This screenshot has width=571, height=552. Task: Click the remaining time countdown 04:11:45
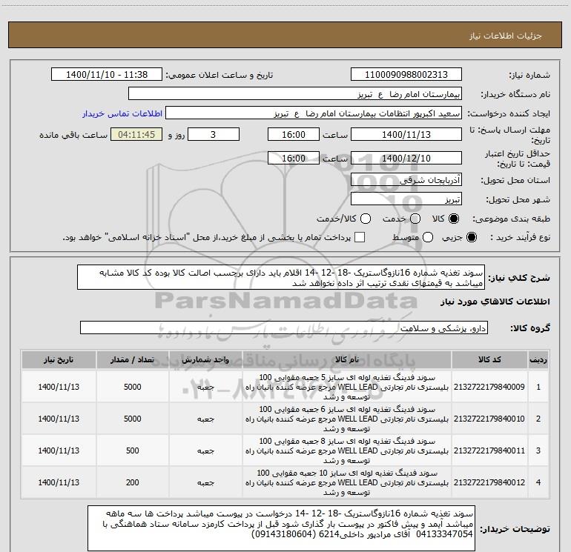[x=136, y=134]
